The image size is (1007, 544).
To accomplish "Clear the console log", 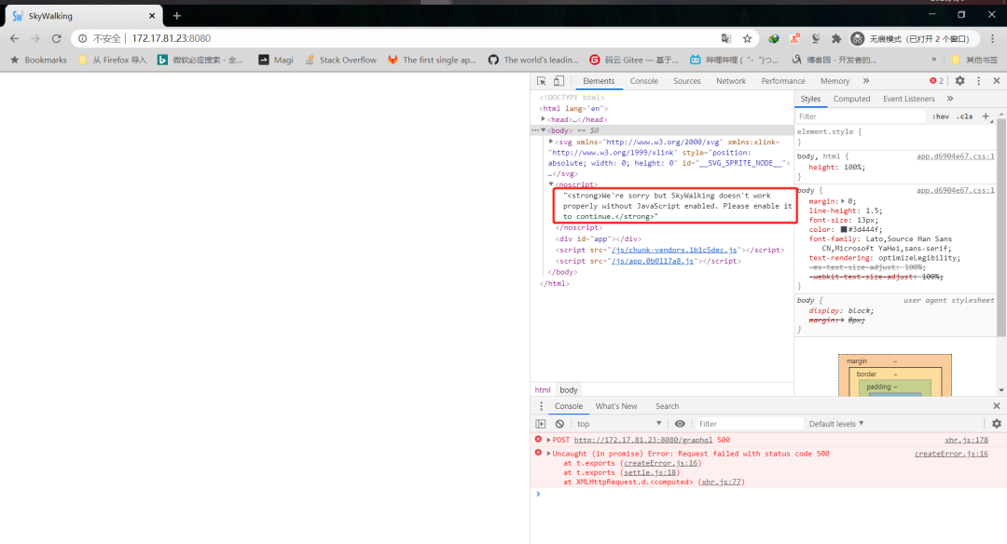I will tap(559, 424).
